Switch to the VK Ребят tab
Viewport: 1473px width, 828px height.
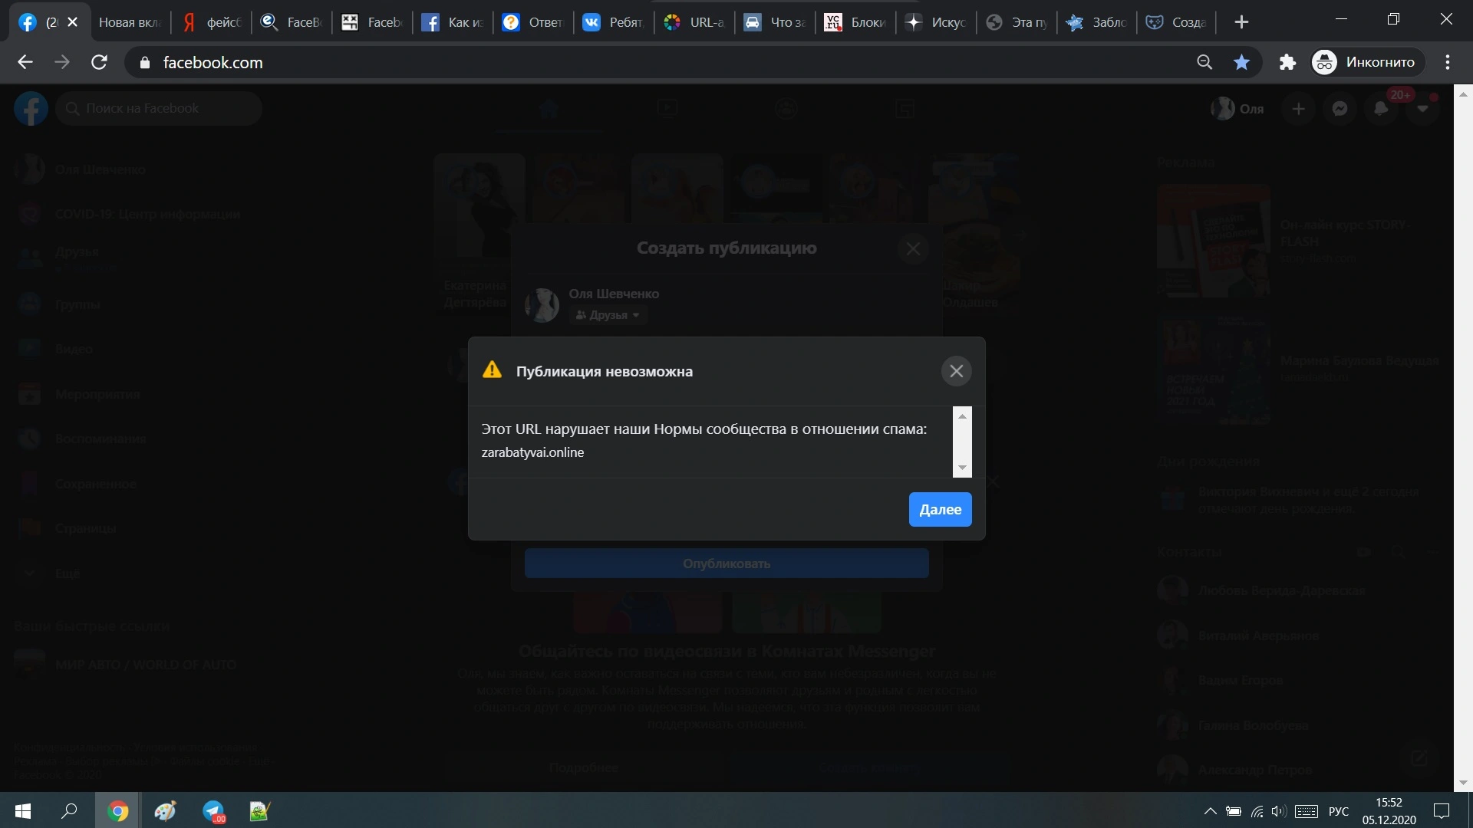615,22
